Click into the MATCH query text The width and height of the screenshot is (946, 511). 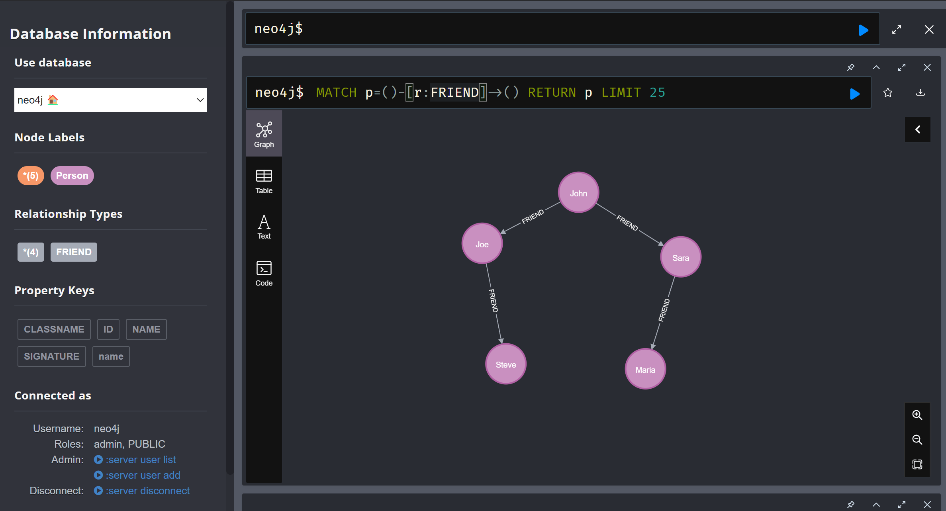click(x=490, y=93)
